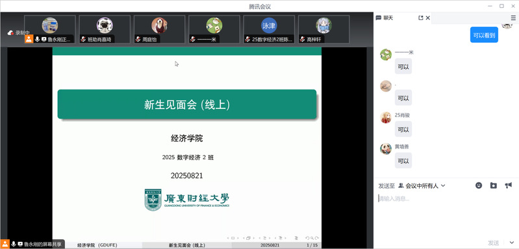Click the 1 / 15 page counter
The width and height of the screenshot is (519, 249).
[x=312, y=245]
